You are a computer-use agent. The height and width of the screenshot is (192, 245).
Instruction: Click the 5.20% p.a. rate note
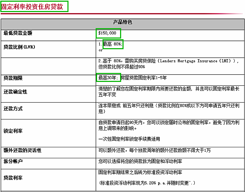(147, 183)
